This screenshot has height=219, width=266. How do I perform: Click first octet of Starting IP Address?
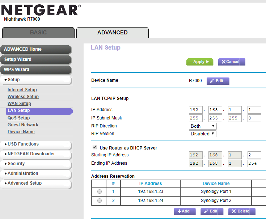coord(195,155)
